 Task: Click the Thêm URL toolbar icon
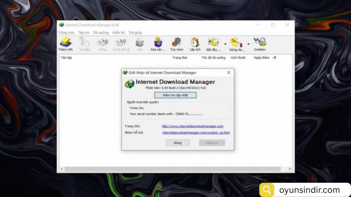pos(65,43)
